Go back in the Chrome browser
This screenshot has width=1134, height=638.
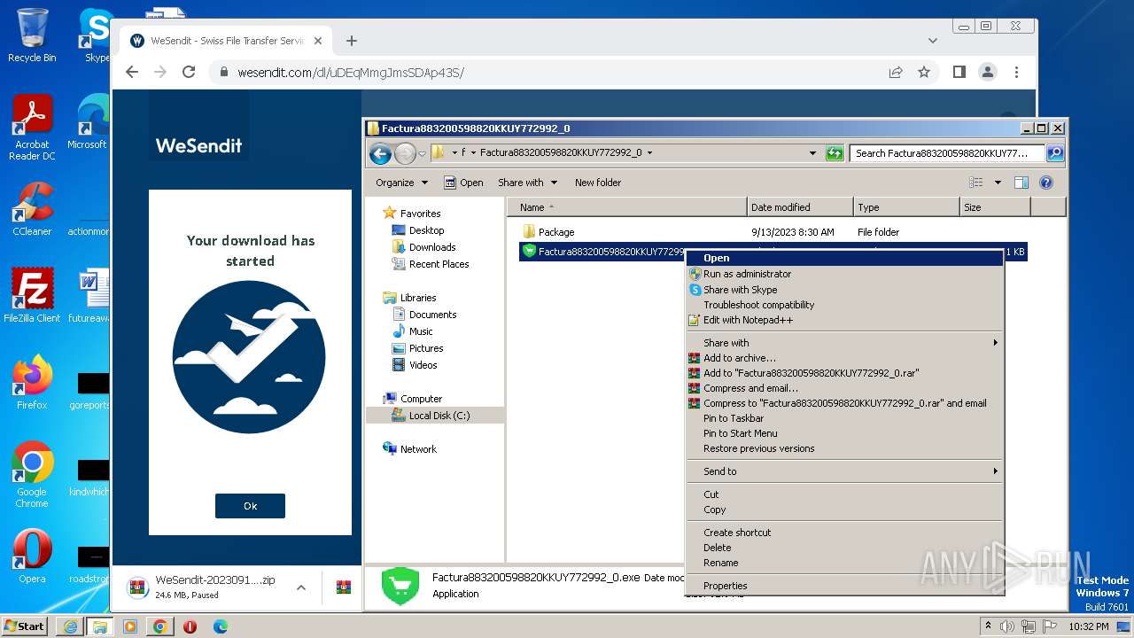132,73
